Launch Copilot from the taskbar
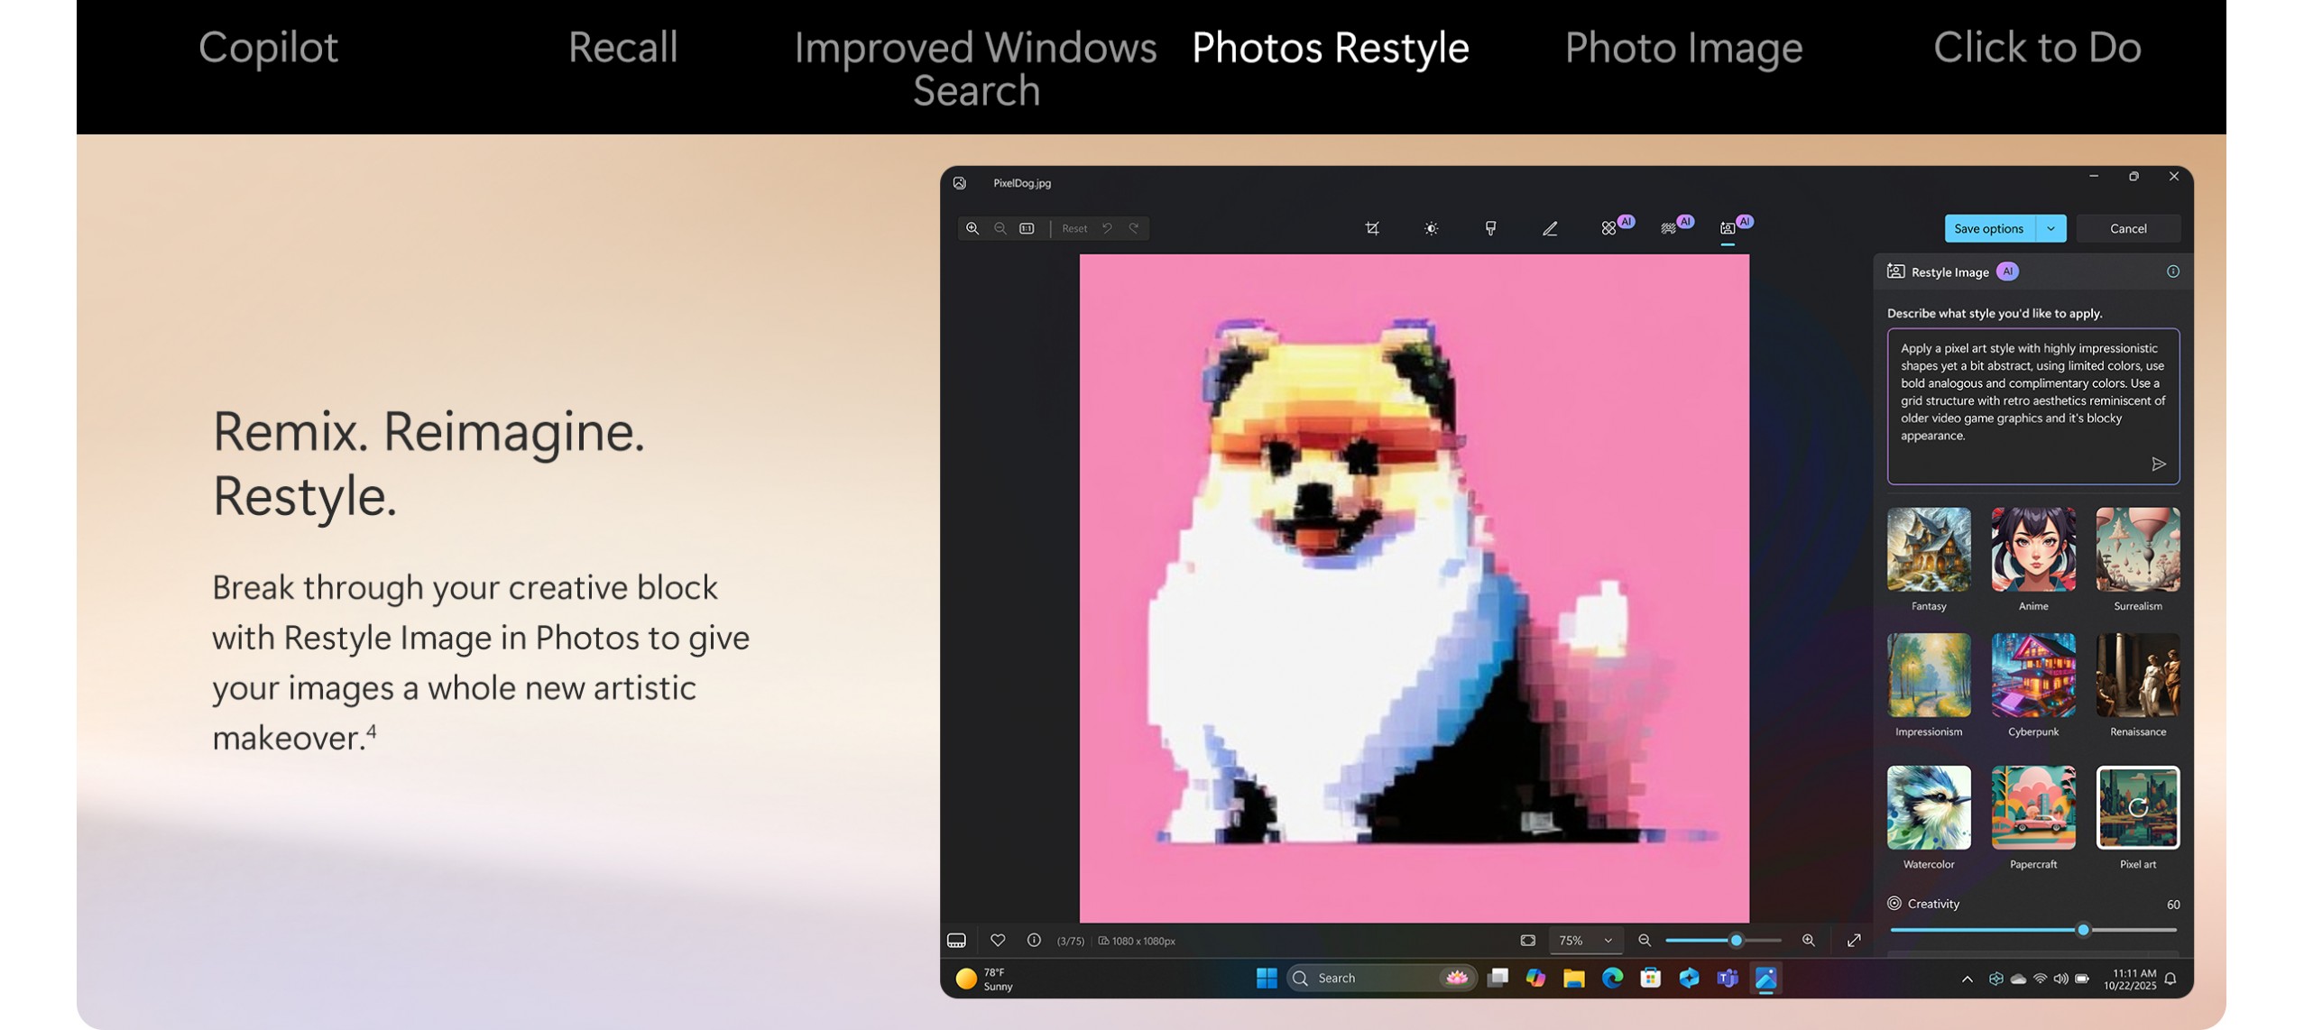Viewport: 2304px width, 1030px height. click(1535, 978)
